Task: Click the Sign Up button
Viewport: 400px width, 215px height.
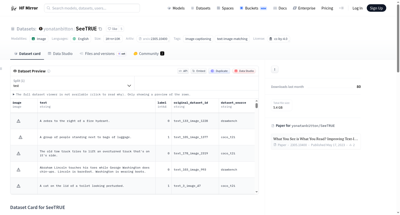Action: [376, 8]
